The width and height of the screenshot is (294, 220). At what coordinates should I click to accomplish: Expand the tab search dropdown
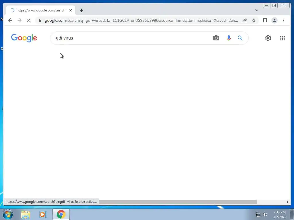[256, 10]
